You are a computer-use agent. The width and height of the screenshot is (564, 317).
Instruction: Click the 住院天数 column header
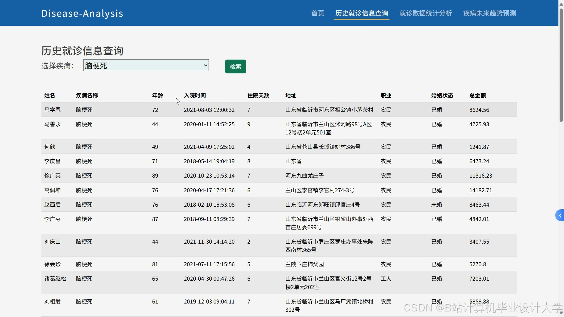(258, 95)
